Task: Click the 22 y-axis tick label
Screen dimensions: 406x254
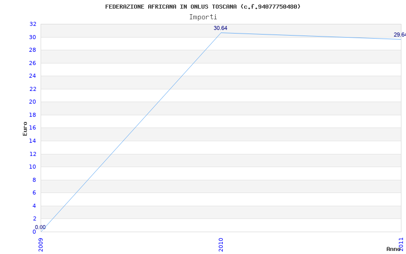Action: point(33,89)
